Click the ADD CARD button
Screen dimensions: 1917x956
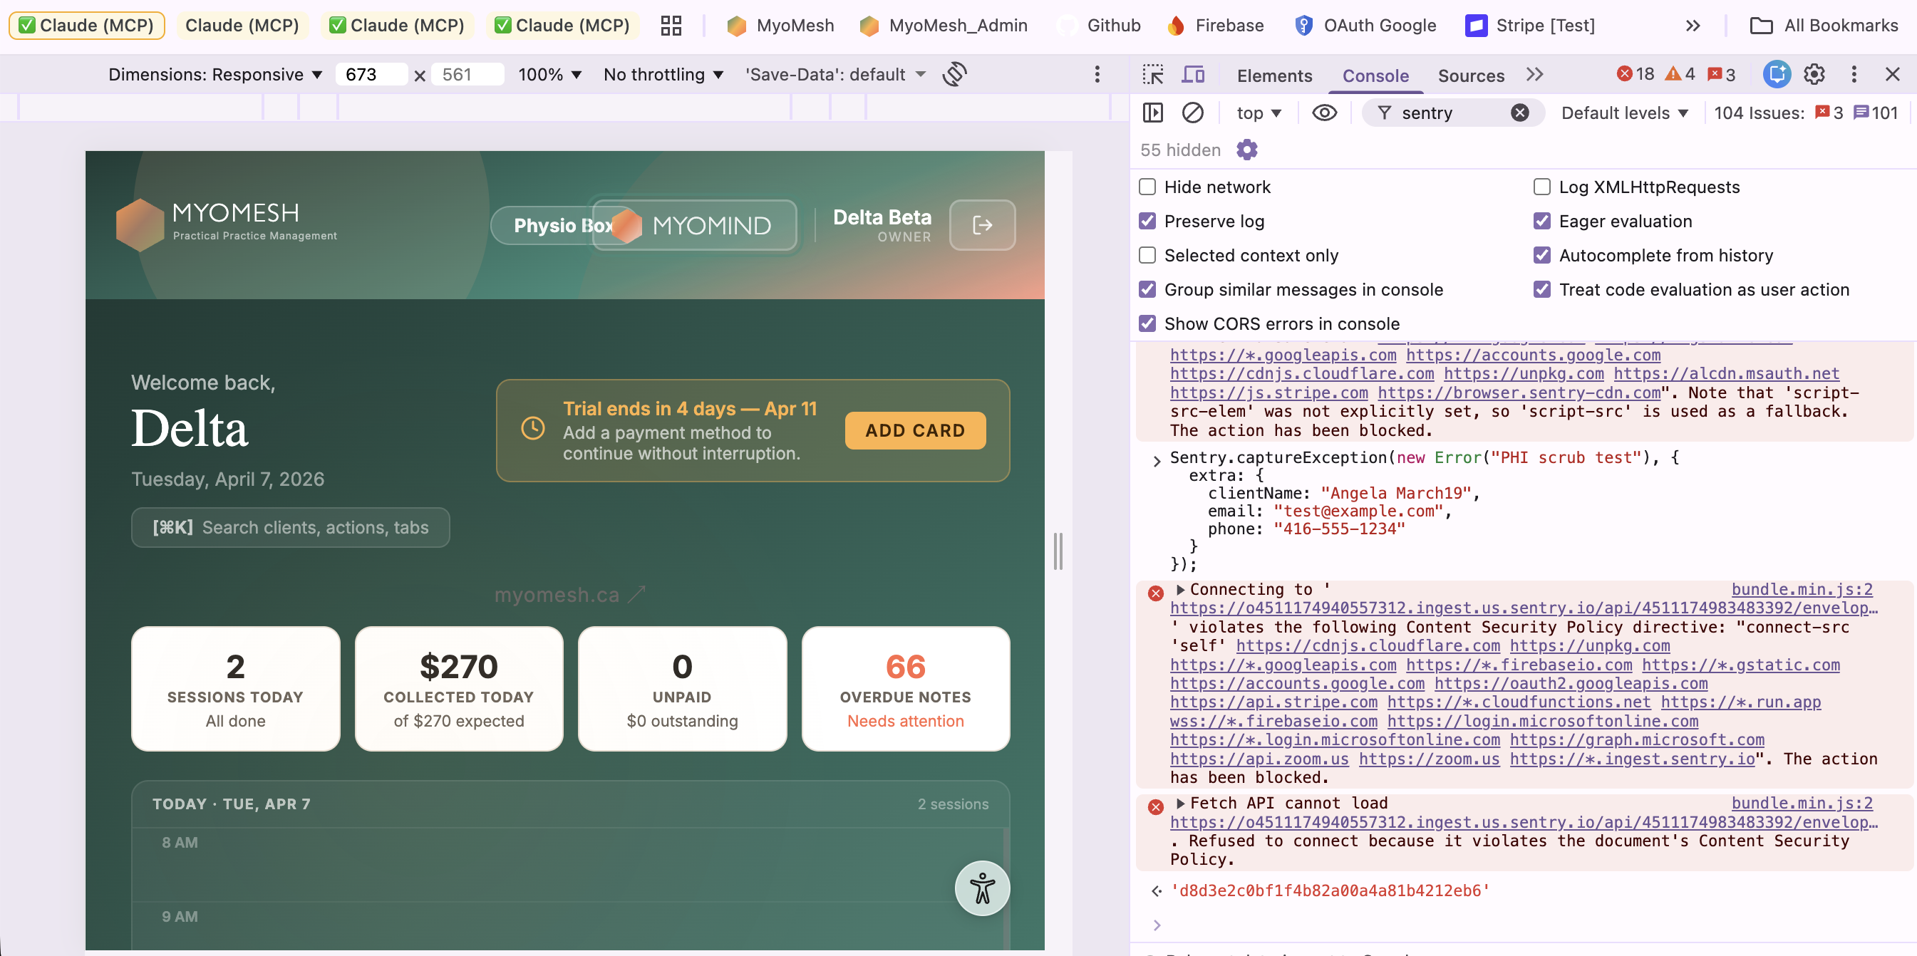point(914,431)
